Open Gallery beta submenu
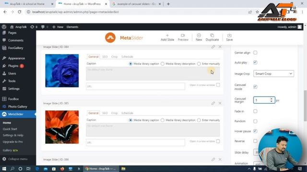Screen dimensions: 307x172 click(x=10, y=150)
